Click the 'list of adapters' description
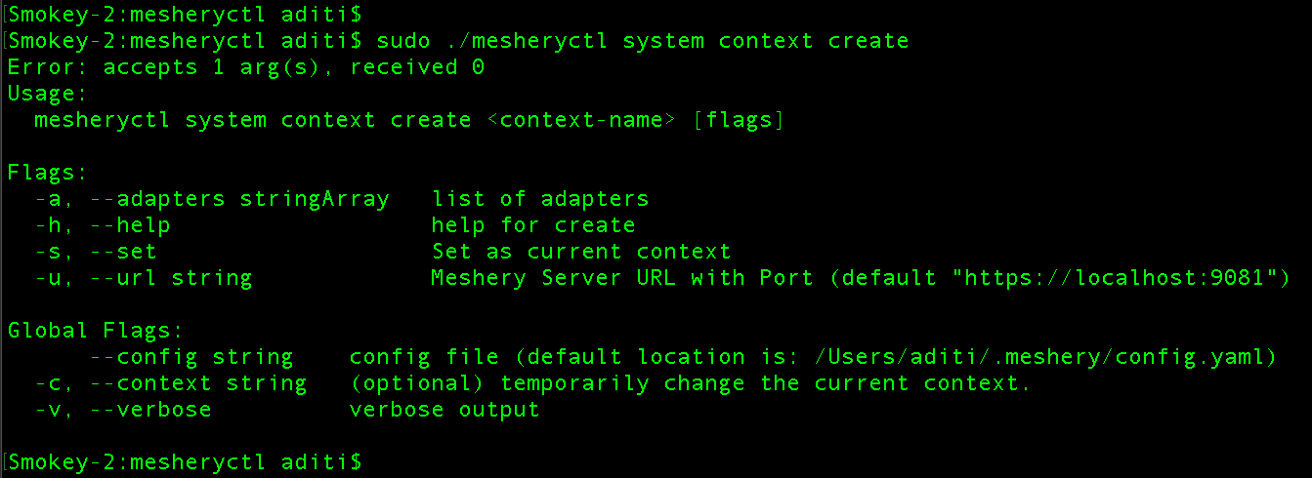Screen dimensions: 1312x478 pyautogui.click(x=539, y=199)
